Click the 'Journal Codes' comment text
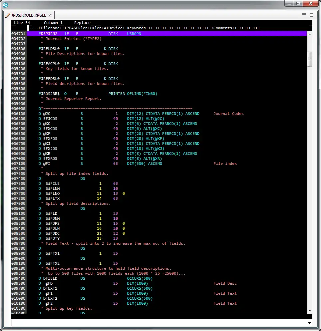This screenshot has height=331, width=321. click(228, 114)
